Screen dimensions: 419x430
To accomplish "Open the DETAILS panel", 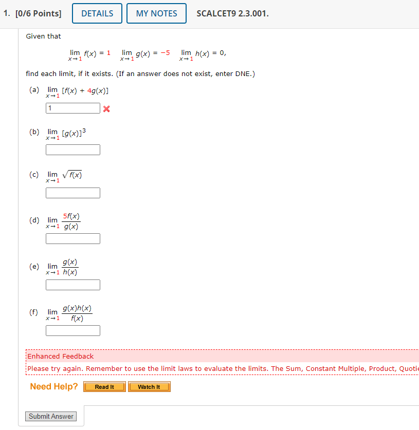I will pos(97,13).
